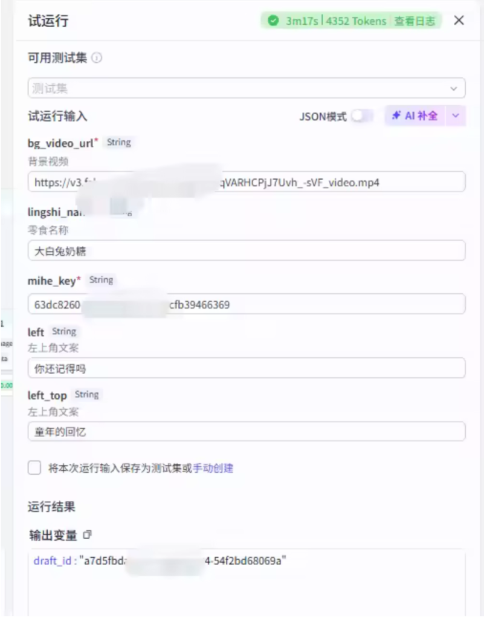
Task: Click the 4352 Tokens usage label
Action: (356, 21)
